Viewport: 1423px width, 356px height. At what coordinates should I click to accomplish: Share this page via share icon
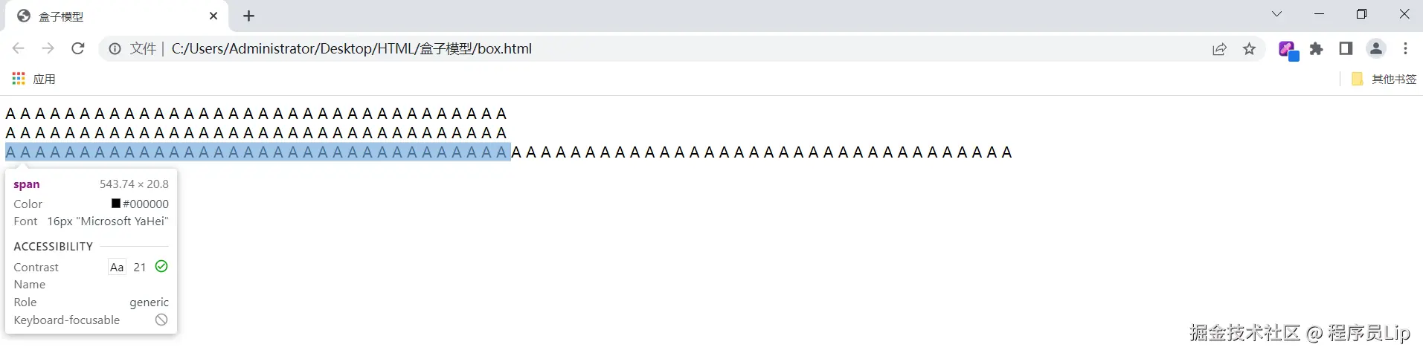[1219, 49]
